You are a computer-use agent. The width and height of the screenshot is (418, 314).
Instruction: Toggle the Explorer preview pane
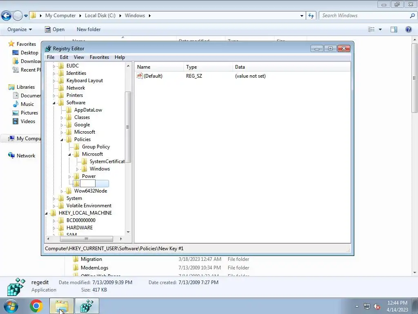pos(394,29)
